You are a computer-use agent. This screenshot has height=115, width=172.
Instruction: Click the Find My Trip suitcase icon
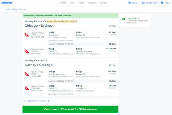[143, 3]
